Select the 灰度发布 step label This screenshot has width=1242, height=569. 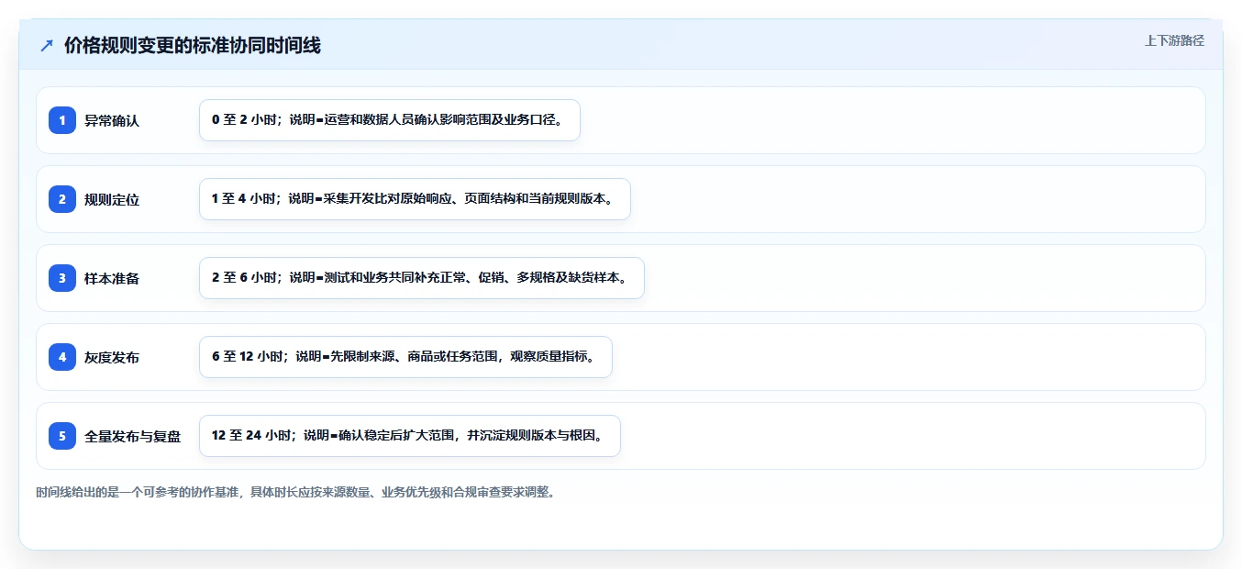click(x=112, y=357)
